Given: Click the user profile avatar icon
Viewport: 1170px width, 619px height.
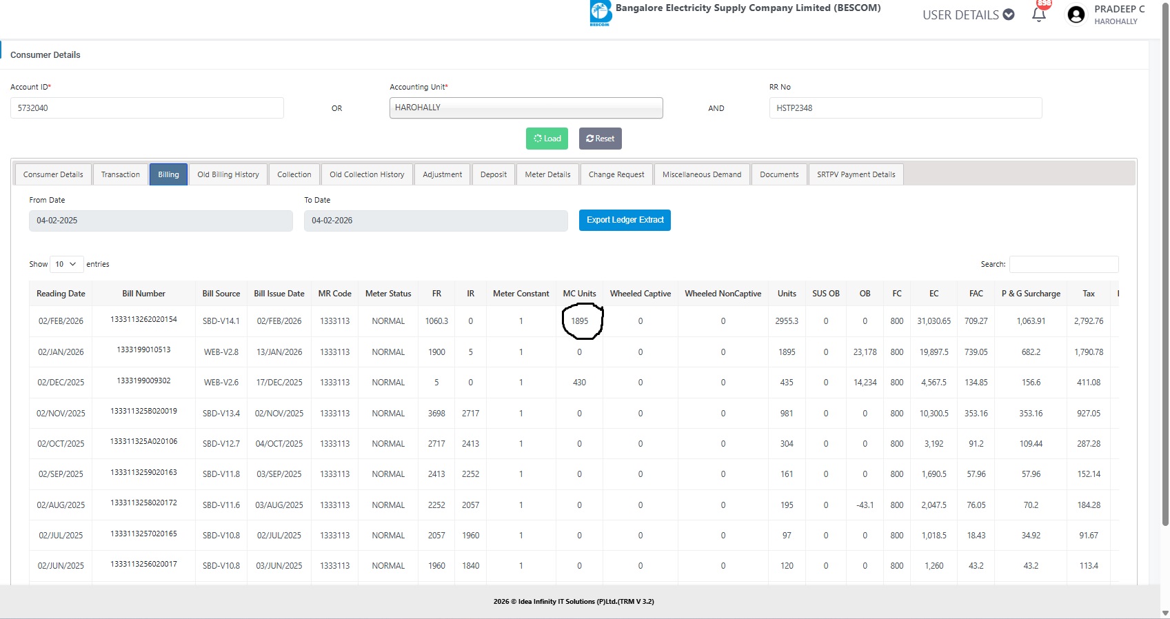Looking at the screenshot, I should point(1076,14).
